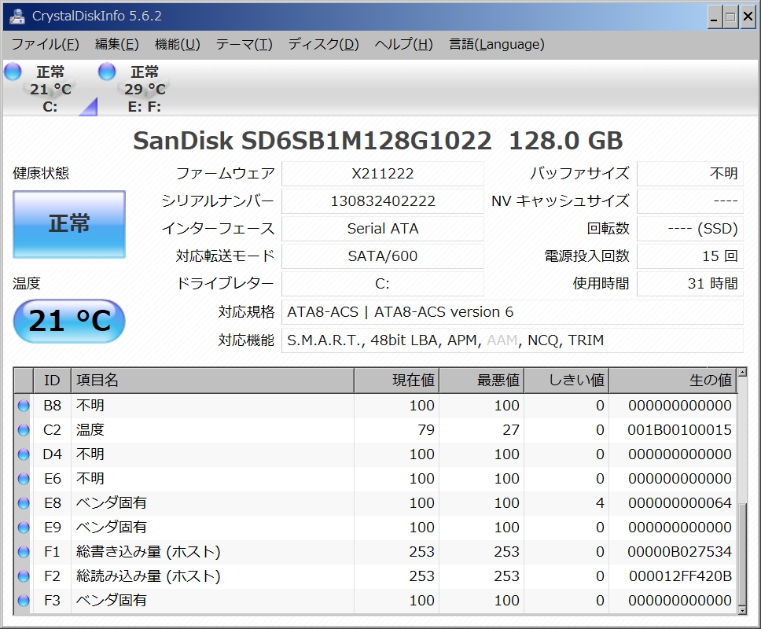Viewport: 761px width, 629px height.
Task: Click the rotation rate field ---- (SSD)
Action: pyautogui.click(x=689, y=229)
